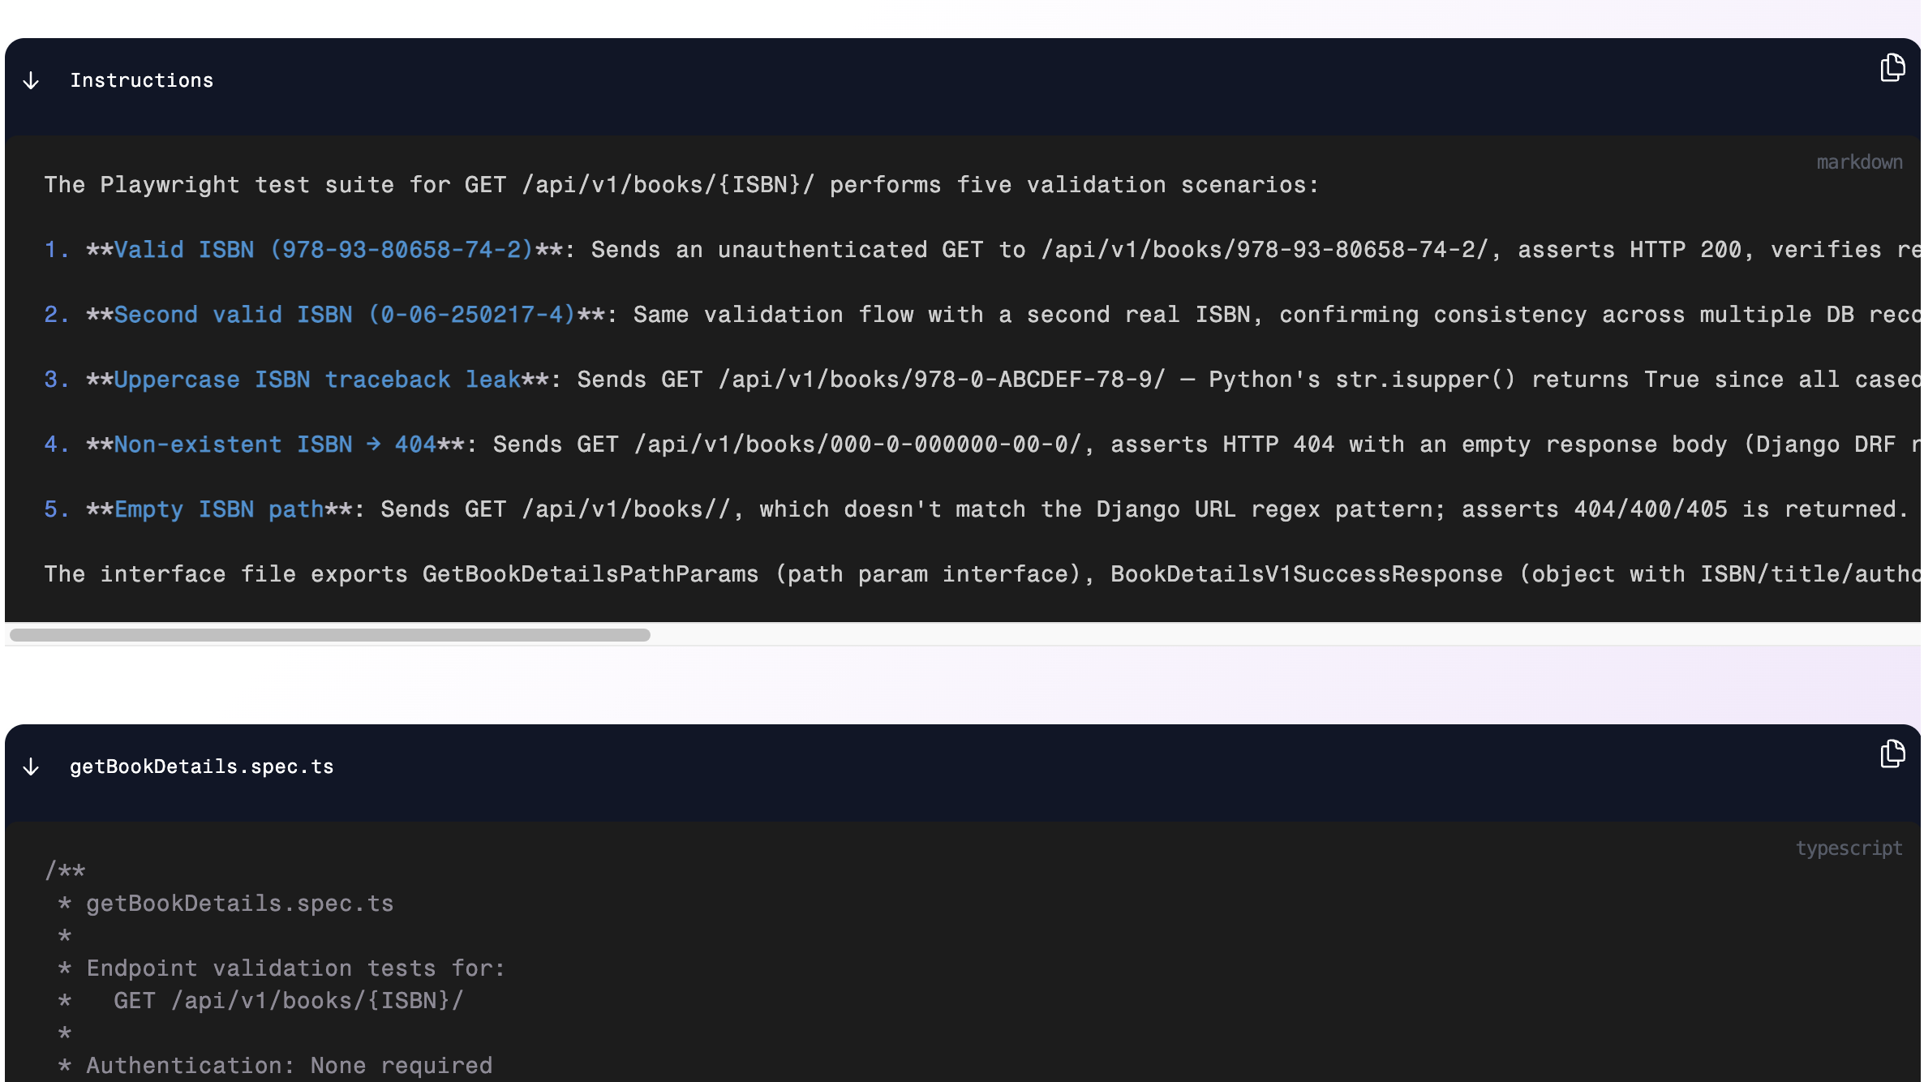Click 'Endpoint validation tests for:' comment line
The width and height of the screenshot is (1924, 1082).
click(281, 968)
